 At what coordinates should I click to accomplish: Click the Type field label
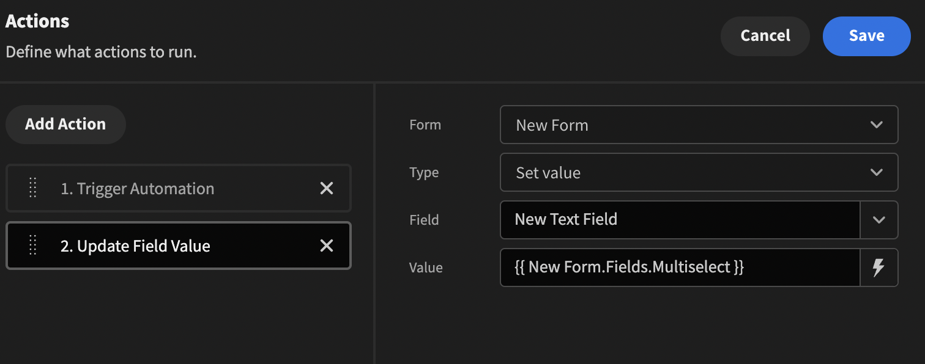(x=424, y=173)
